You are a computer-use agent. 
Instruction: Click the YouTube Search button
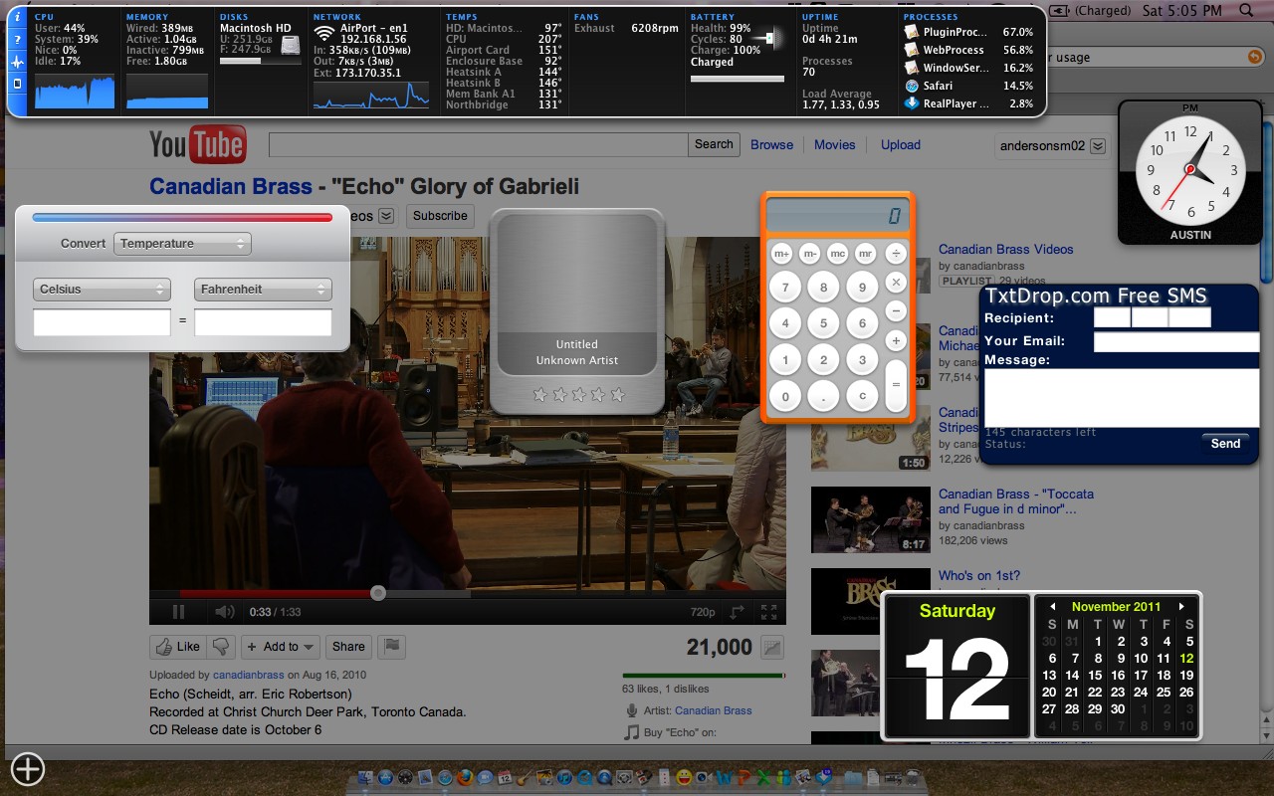click(x=714, y=144)
